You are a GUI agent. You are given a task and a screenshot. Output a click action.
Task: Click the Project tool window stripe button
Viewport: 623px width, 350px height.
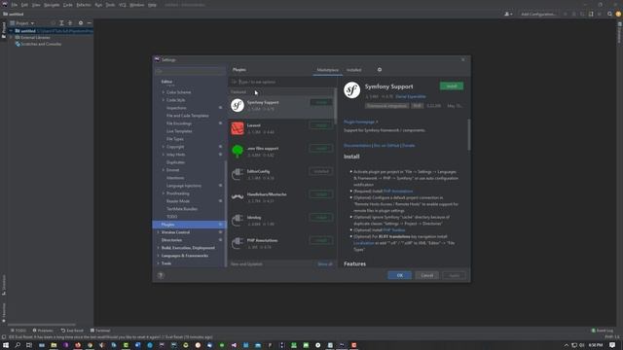tap(4, 30)
